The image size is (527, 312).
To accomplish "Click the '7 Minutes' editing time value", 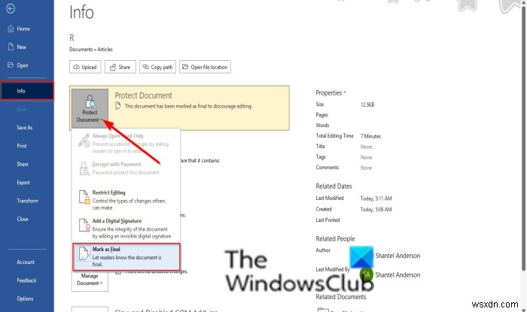I will tap(370, 136).
